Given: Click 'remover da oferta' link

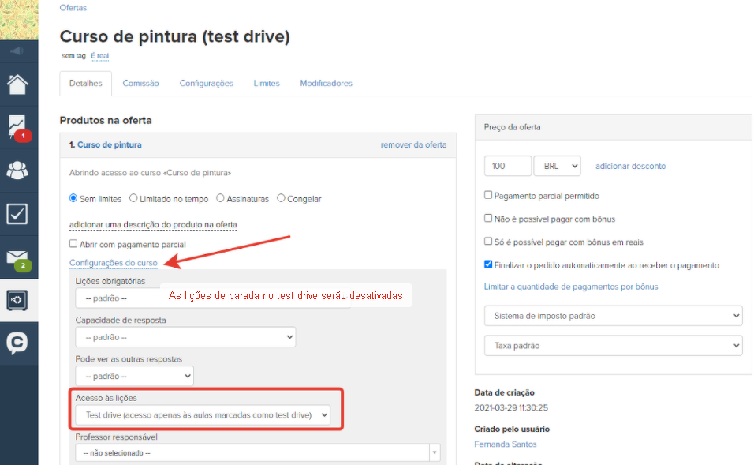Looking at the screenshot, I should pyautogui.click(x=413, y=145).
